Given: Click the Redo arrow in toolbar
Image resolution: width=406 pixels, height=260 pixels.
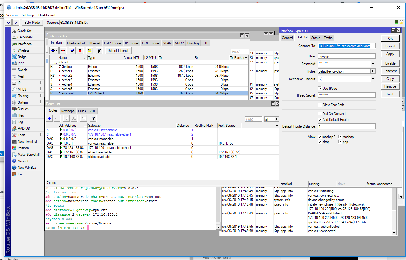Looking at the screenshot, I should 16,22.
